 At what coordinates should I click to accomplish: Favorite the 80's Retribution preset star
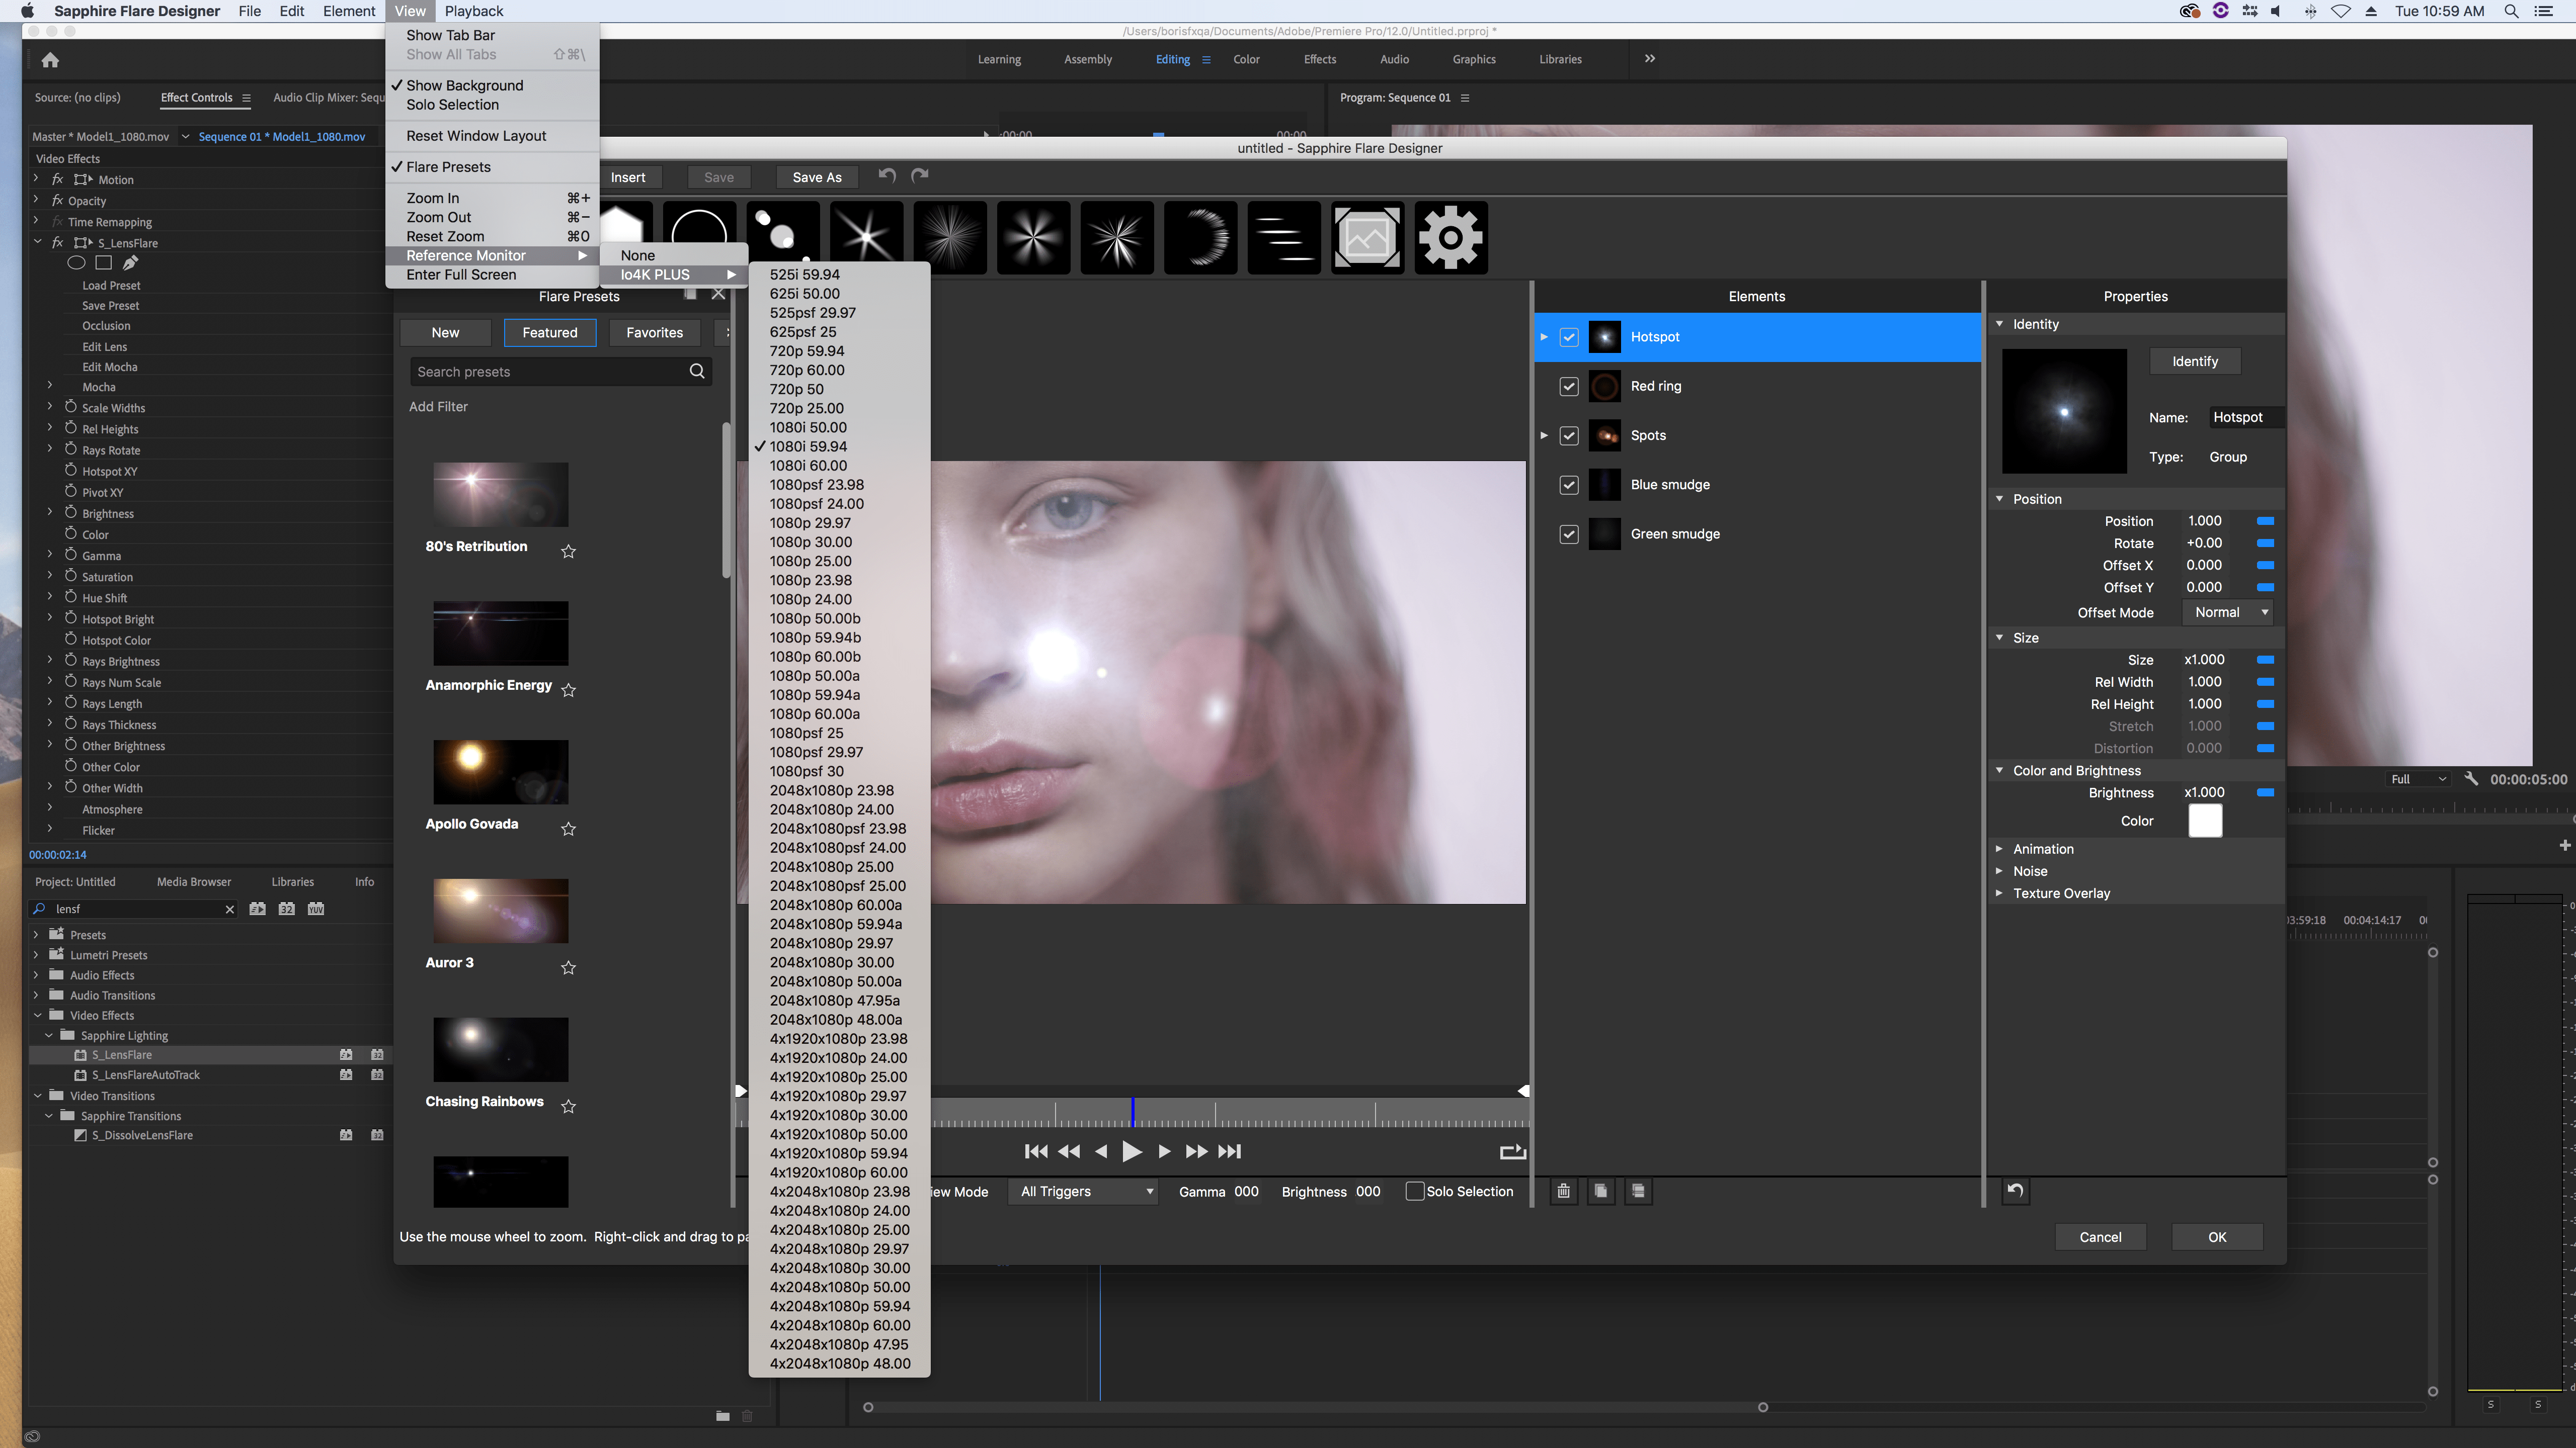[568, 552]
